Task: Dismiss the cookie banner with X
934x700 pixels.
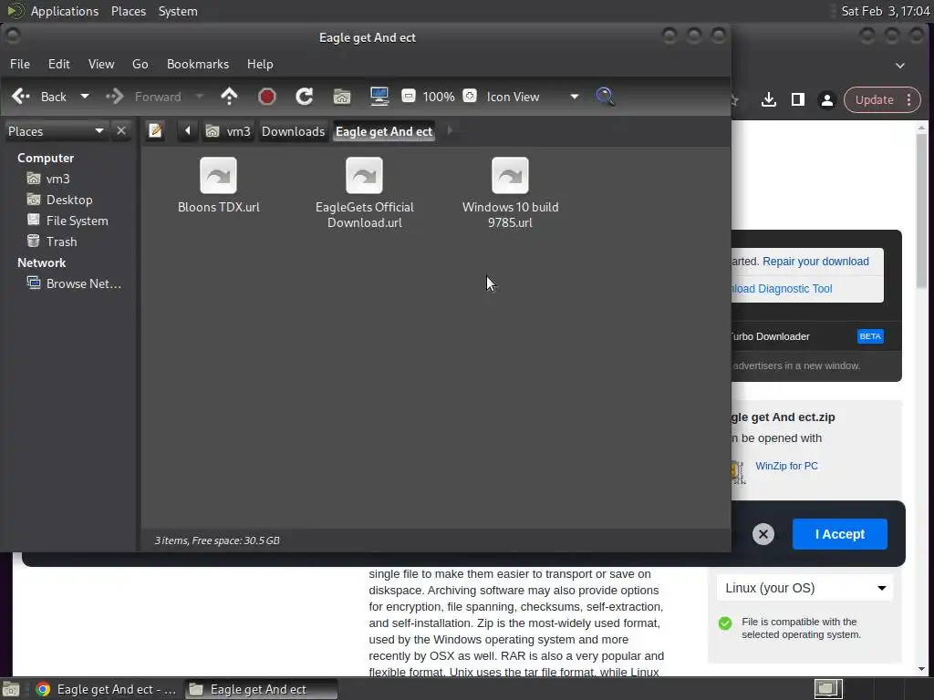Action: pyautogui.click(x=763, y=534)
